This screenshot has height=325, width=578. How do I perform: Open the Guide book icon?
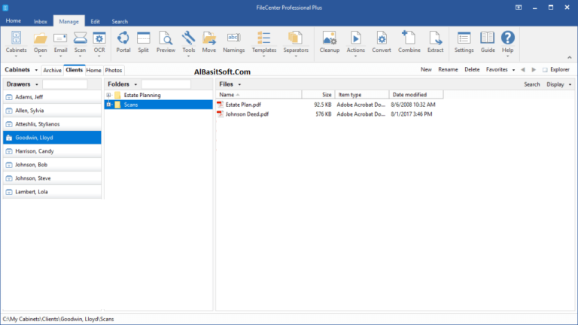tap(488, 38)
